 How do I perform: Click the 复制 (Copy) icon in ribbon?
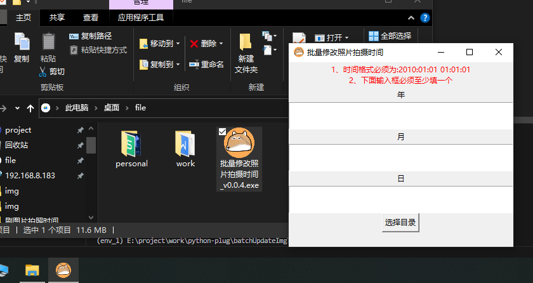tap(22, 41)
